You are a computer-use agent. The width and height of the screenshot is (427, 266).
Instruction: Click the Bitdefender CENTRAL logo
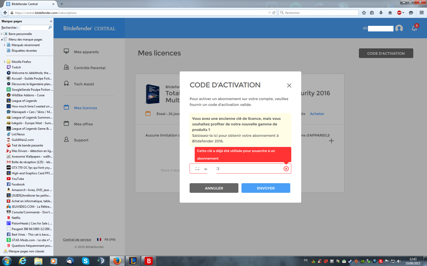(89, 28)
